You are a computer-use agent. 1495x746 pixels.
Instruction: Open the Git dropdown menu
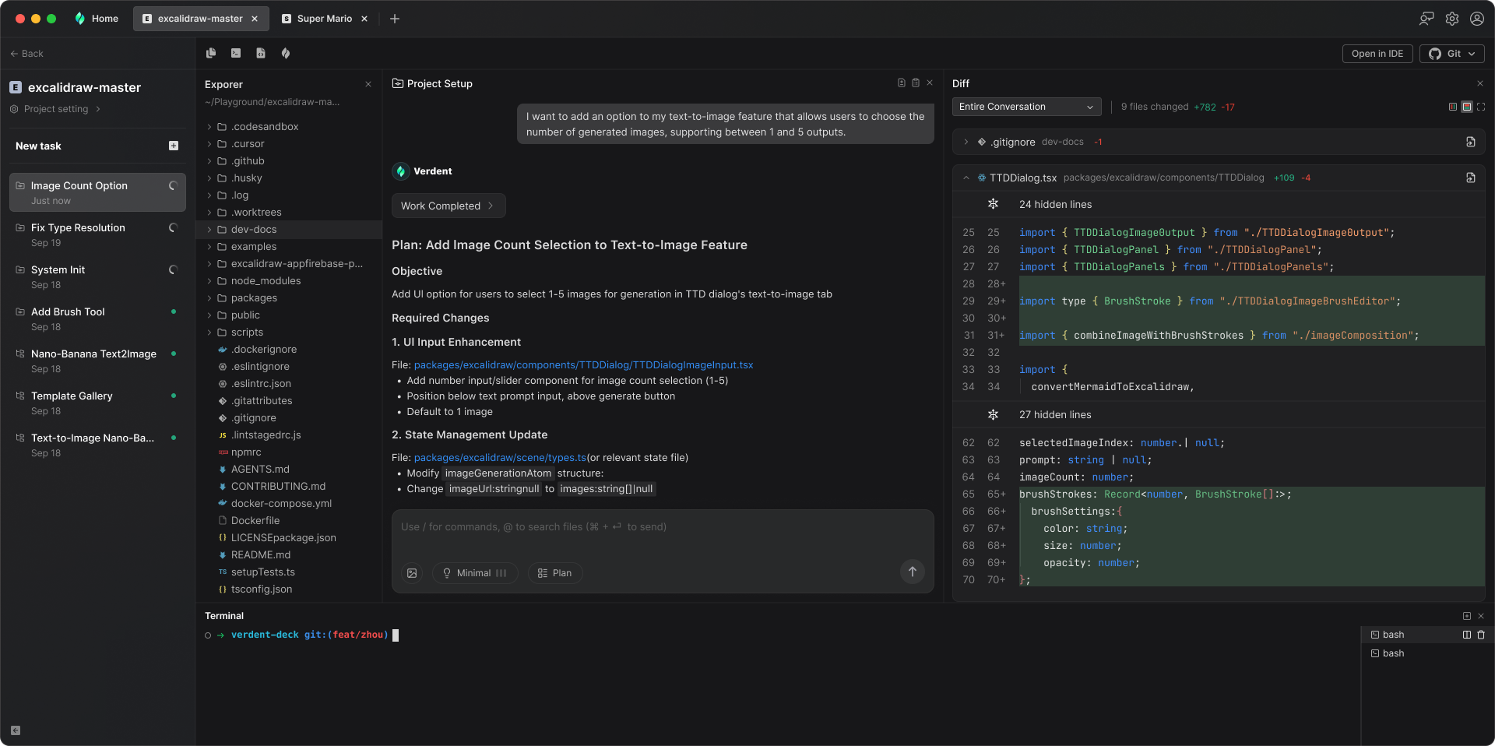tap(1452, 54)
